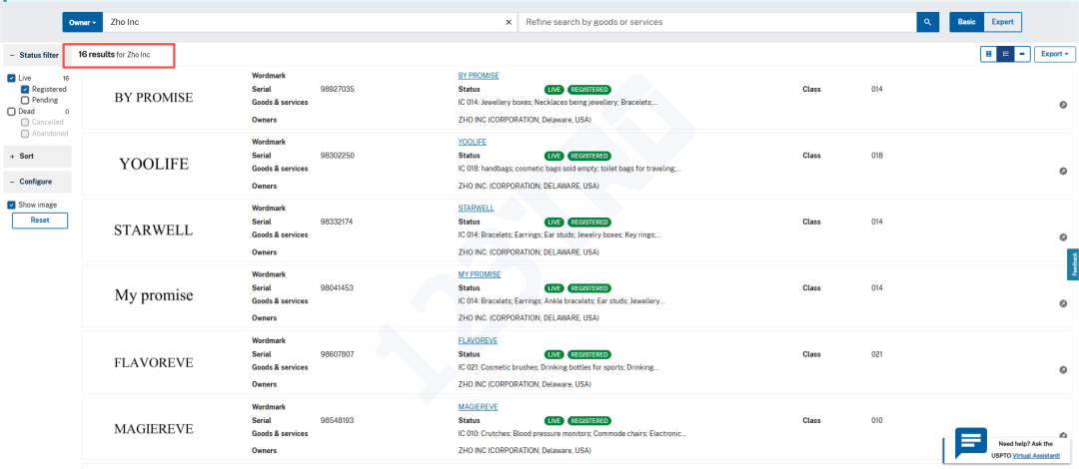Open YOOLIFE record via arrow icon

[1063, 171]
